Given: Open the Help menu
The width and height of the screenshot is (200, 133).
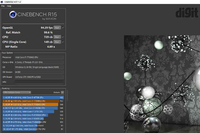Looking at the screenshot, I should (x=9, y=6).
